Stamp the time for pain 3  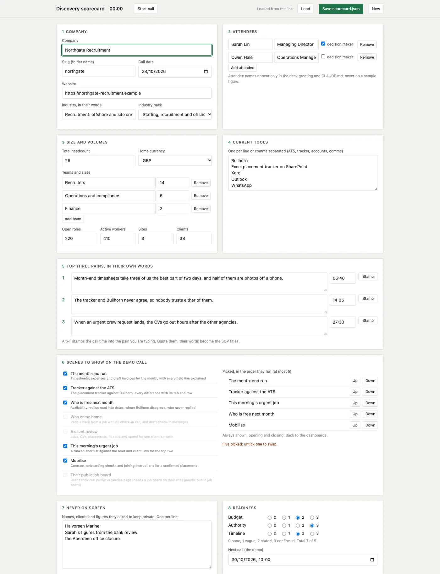tap(368, 321)
